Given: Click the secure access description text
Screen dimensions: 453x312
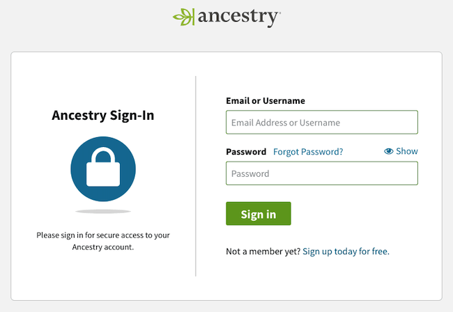Looking at the screenshot, I should [103, 241].
